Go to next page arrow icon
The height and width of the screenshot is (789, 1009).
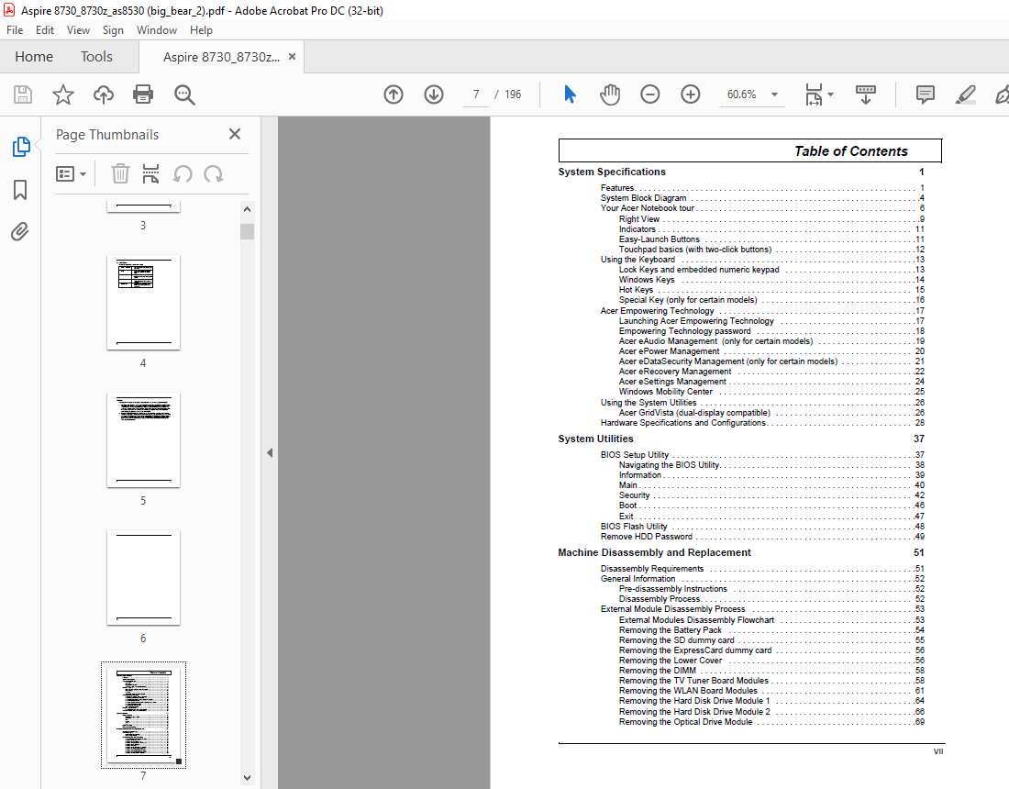point(434,94)
